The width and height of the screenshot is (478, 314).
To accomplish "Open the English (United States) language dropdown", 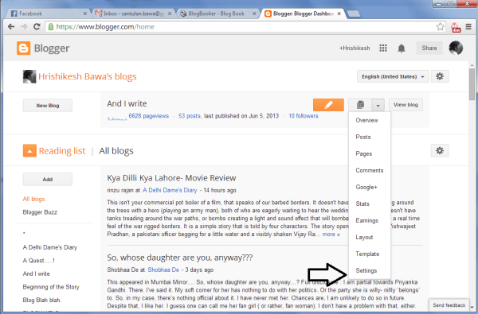I will tap(393, 76).
